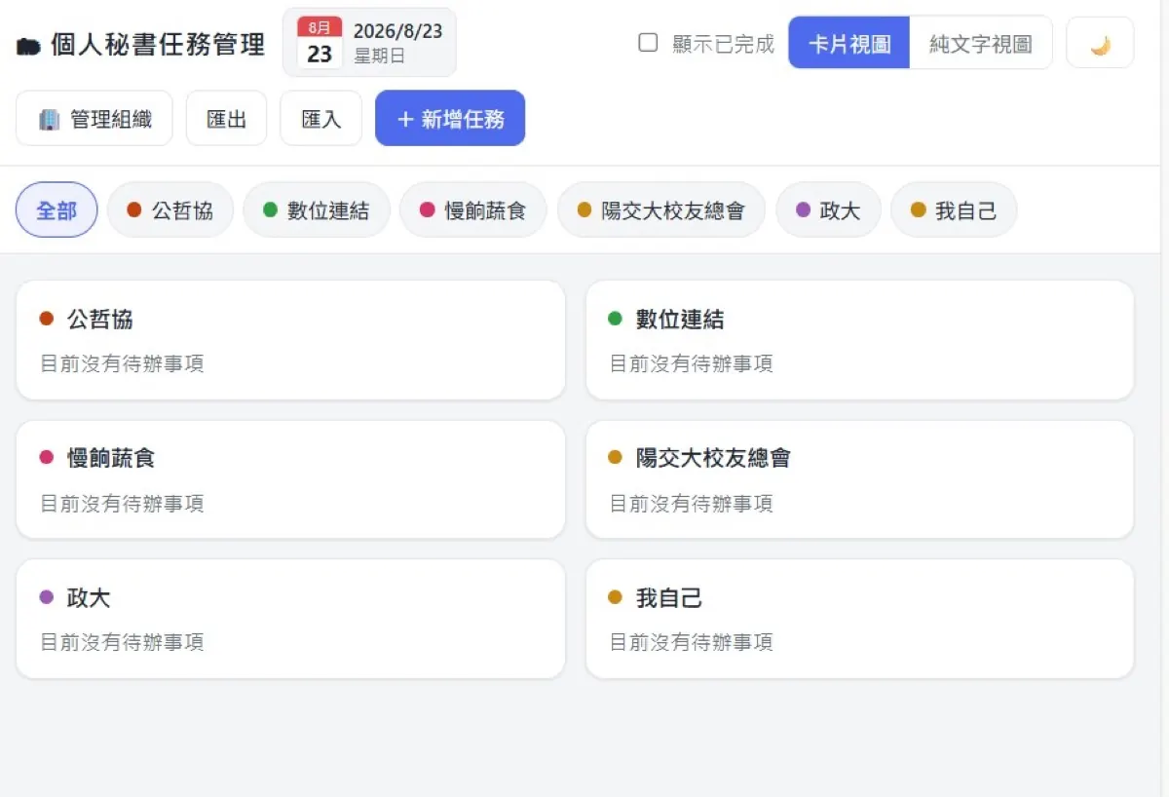This screenshot has width=1169, height=797.
Task: Click the green dot on 數位連結 card
Action: pyautogui.click(x=615, y=319)
